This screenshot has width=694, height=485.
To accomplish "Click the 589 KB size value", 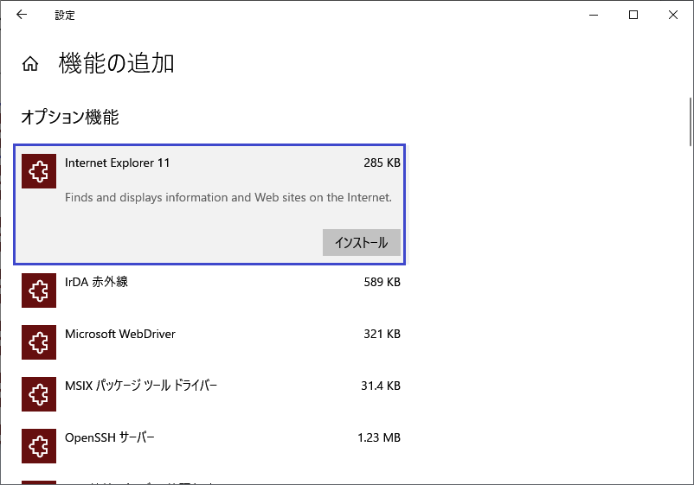I will [x=382, y=282].
